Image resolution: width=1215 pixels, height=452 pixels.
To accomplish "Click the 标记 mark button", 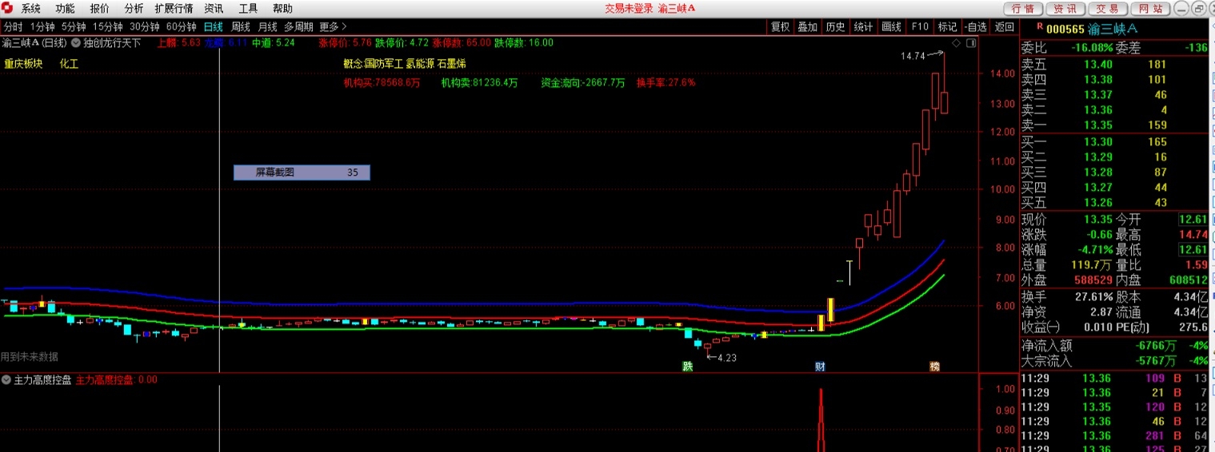I will coord(947,26).
